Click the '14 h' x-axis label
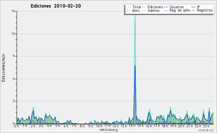Image resolution: width=217 pixels, height=133 pixels. [132, 126]
